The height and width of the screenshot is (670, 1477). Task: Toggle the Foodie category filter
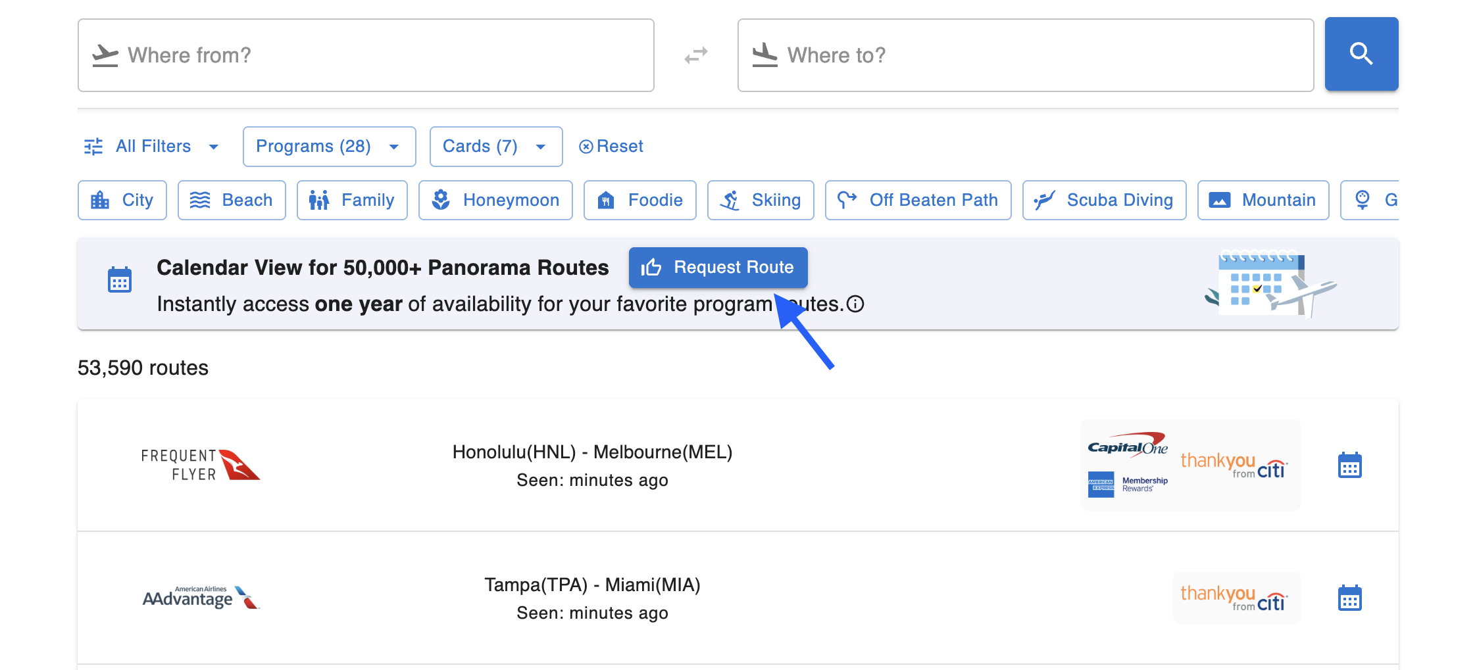pos(639,200)
